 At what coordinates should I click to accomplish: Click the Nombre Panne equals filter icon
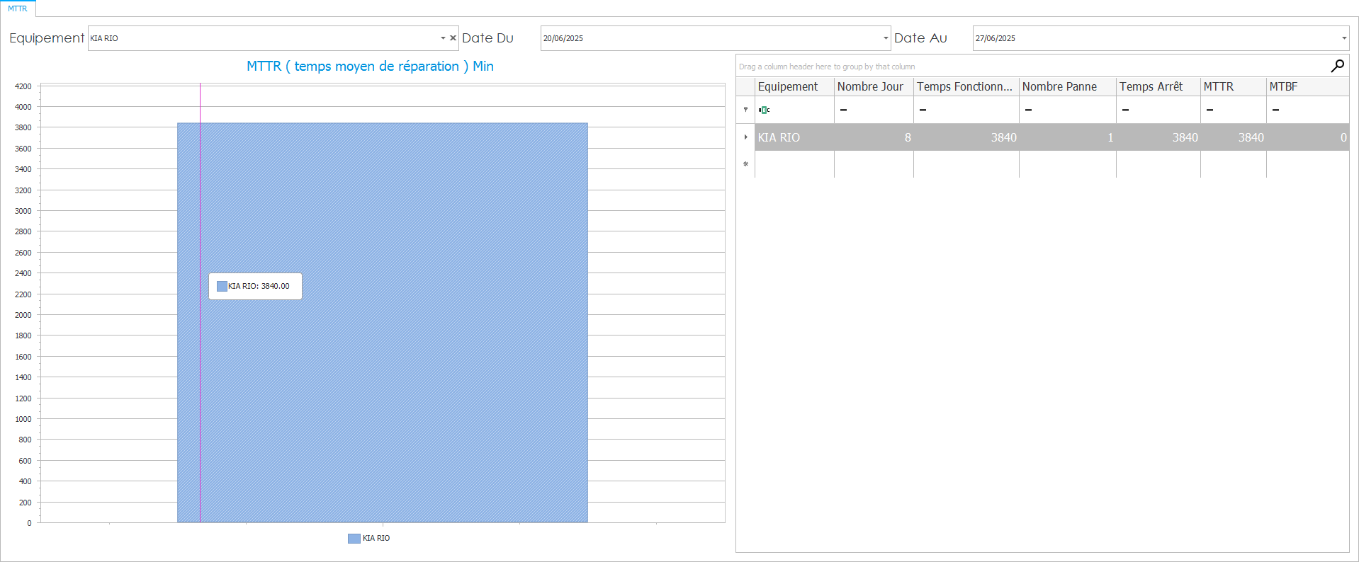coord(1028,110)
